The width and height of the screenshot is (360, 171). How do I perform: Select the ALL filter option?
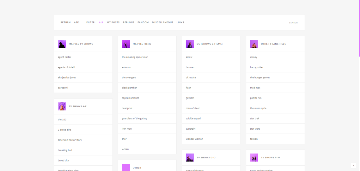101,23
